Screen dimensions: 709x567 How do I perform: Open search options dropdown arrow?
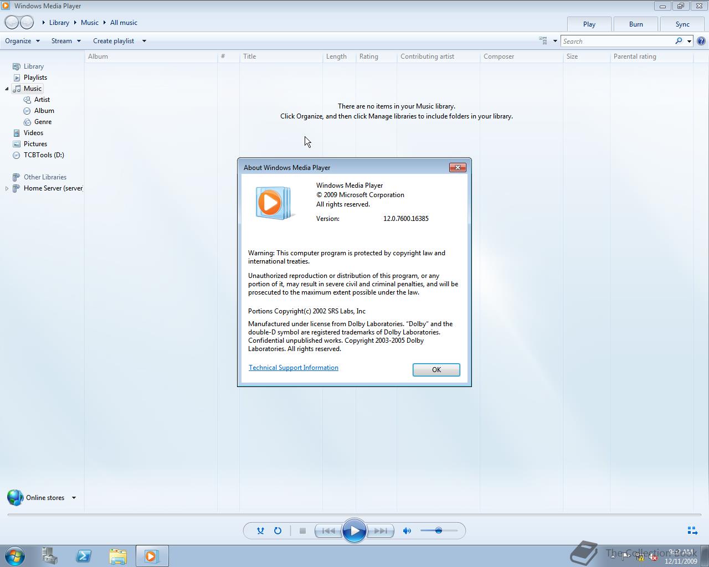(x=689, y=41)
